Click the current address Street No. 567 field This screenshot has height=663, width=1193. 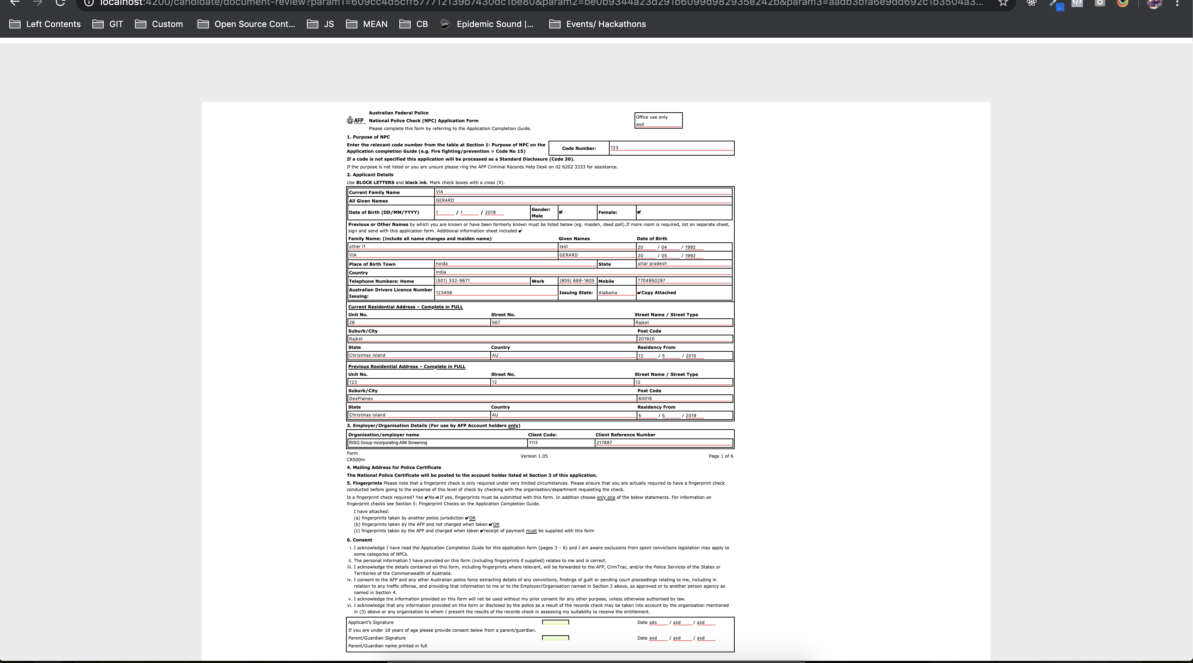click(x=562, y=323)
